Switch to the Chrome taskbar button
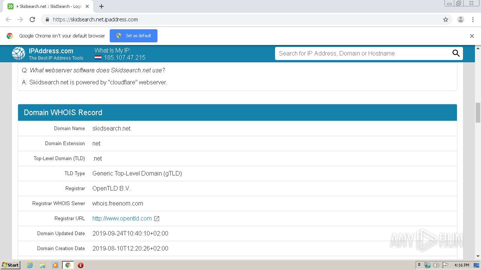The height and width of the screenshot is (270, 481). (x=68, y=265)
